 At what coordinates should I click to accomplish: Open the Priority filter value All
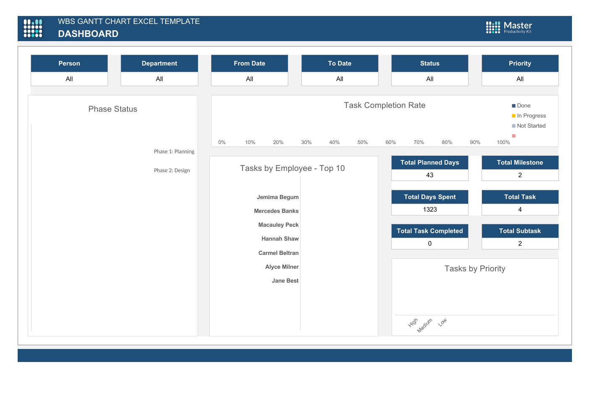[520, 79]
